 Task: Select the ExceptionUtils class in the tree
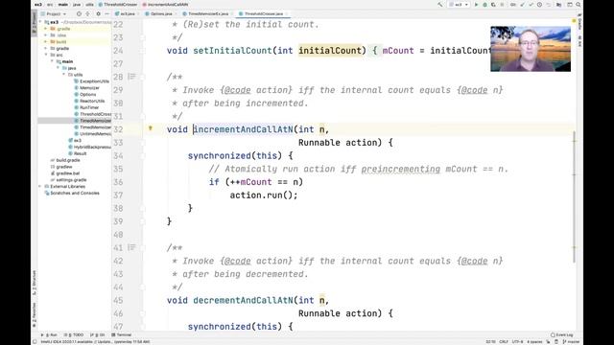92,81
